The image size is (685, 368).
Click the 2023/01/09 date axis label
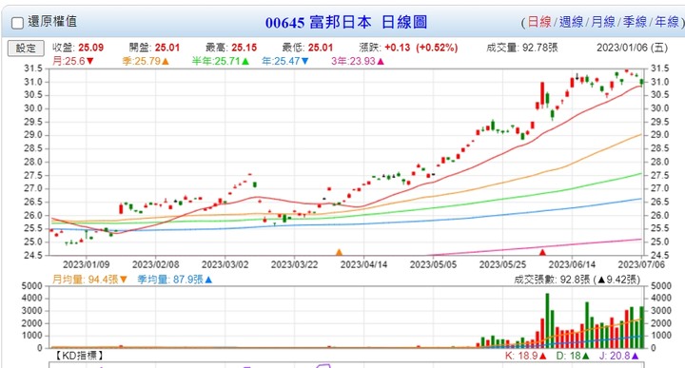pos(86,264)
